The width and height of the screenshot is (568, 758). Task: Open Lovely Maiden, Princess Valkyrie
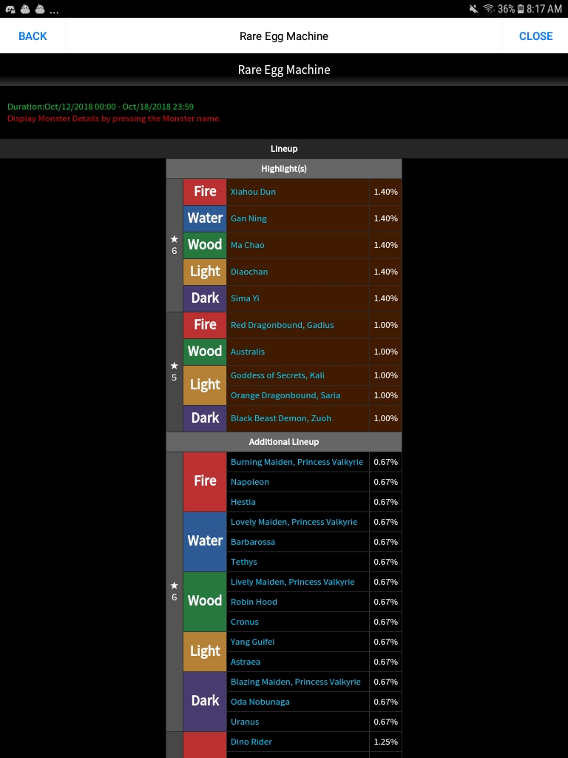pos(294,522)
